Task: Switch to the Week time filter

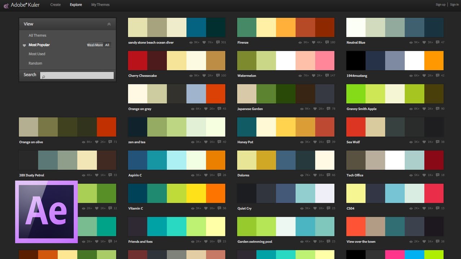Action: pos(90,45)
